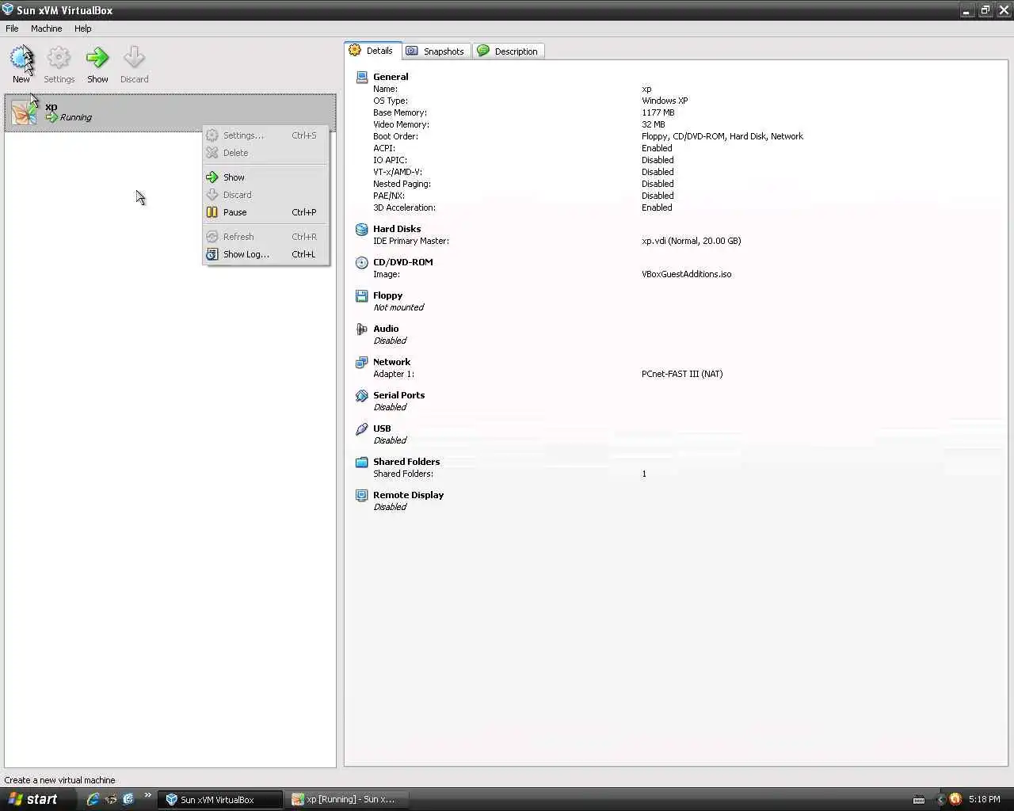Choose Discard in the context menu

pyautogui.click(x=266, y=195)
